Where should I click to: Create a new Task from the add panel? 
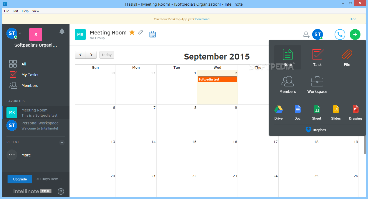click(x=317, y=57)
